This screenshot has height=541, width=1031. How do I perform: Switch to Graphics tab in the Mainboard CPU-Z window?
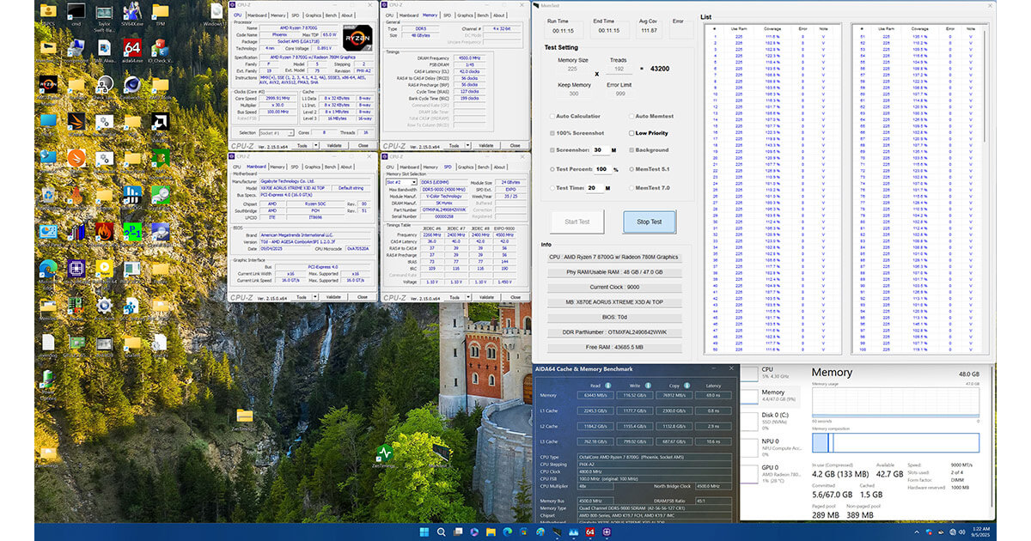(x=313, y=167)
